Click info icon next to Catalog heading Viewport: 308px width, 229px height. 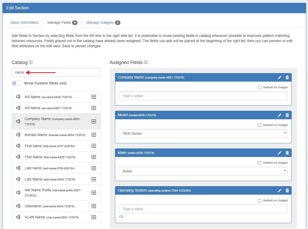pyautogui.click(x=31, y=62)
